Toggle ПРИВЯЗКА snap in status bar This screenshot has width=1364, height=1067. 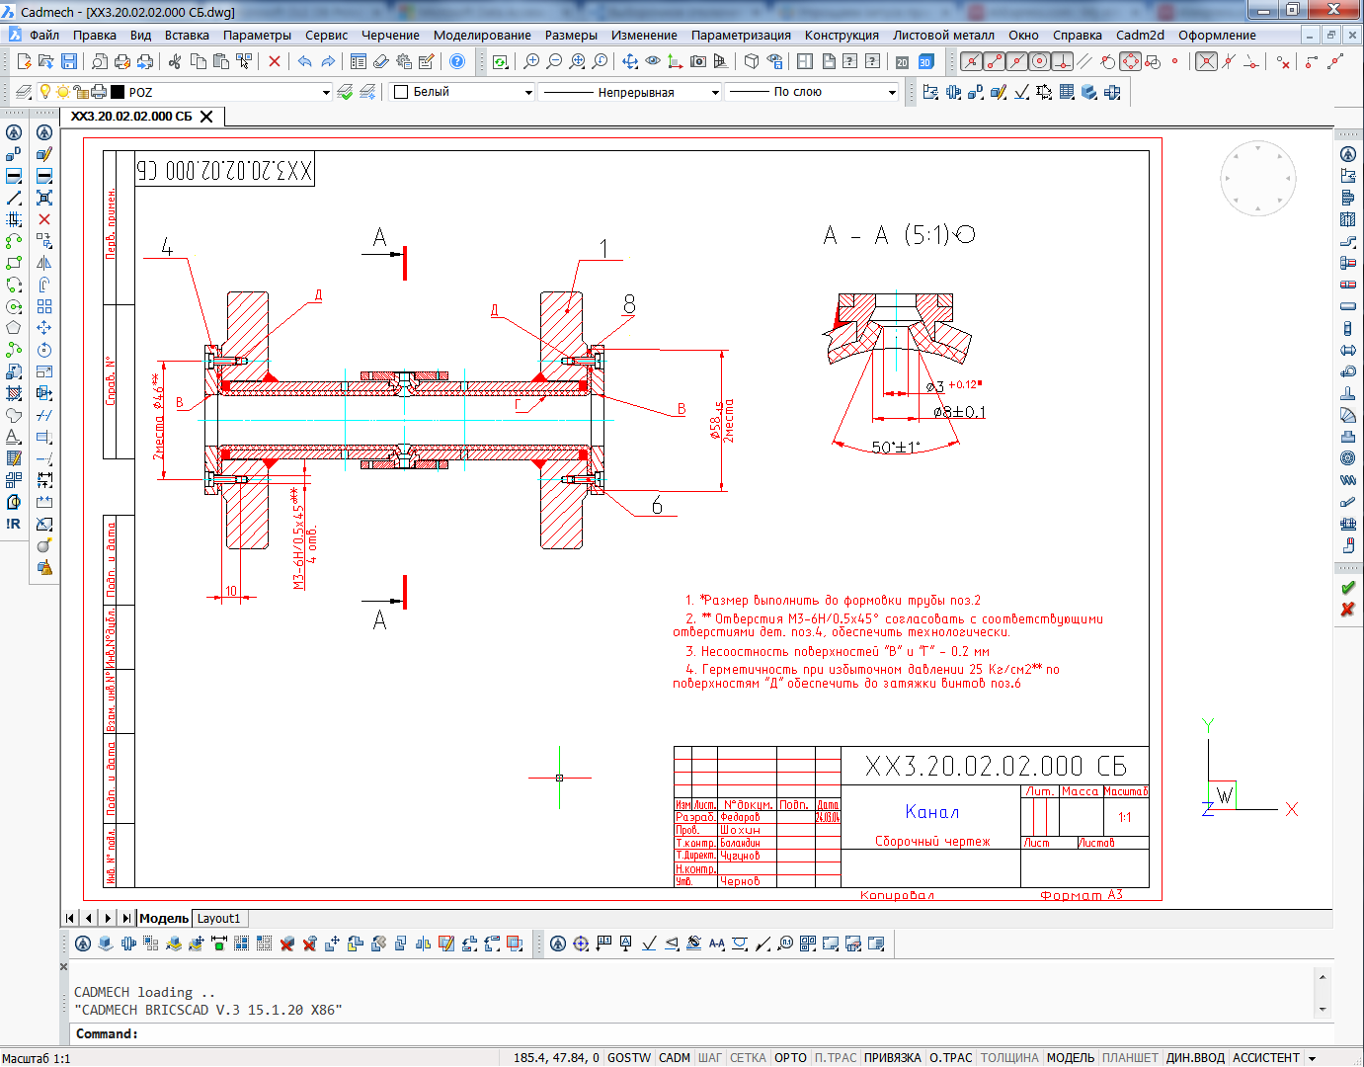(892, 1057)
